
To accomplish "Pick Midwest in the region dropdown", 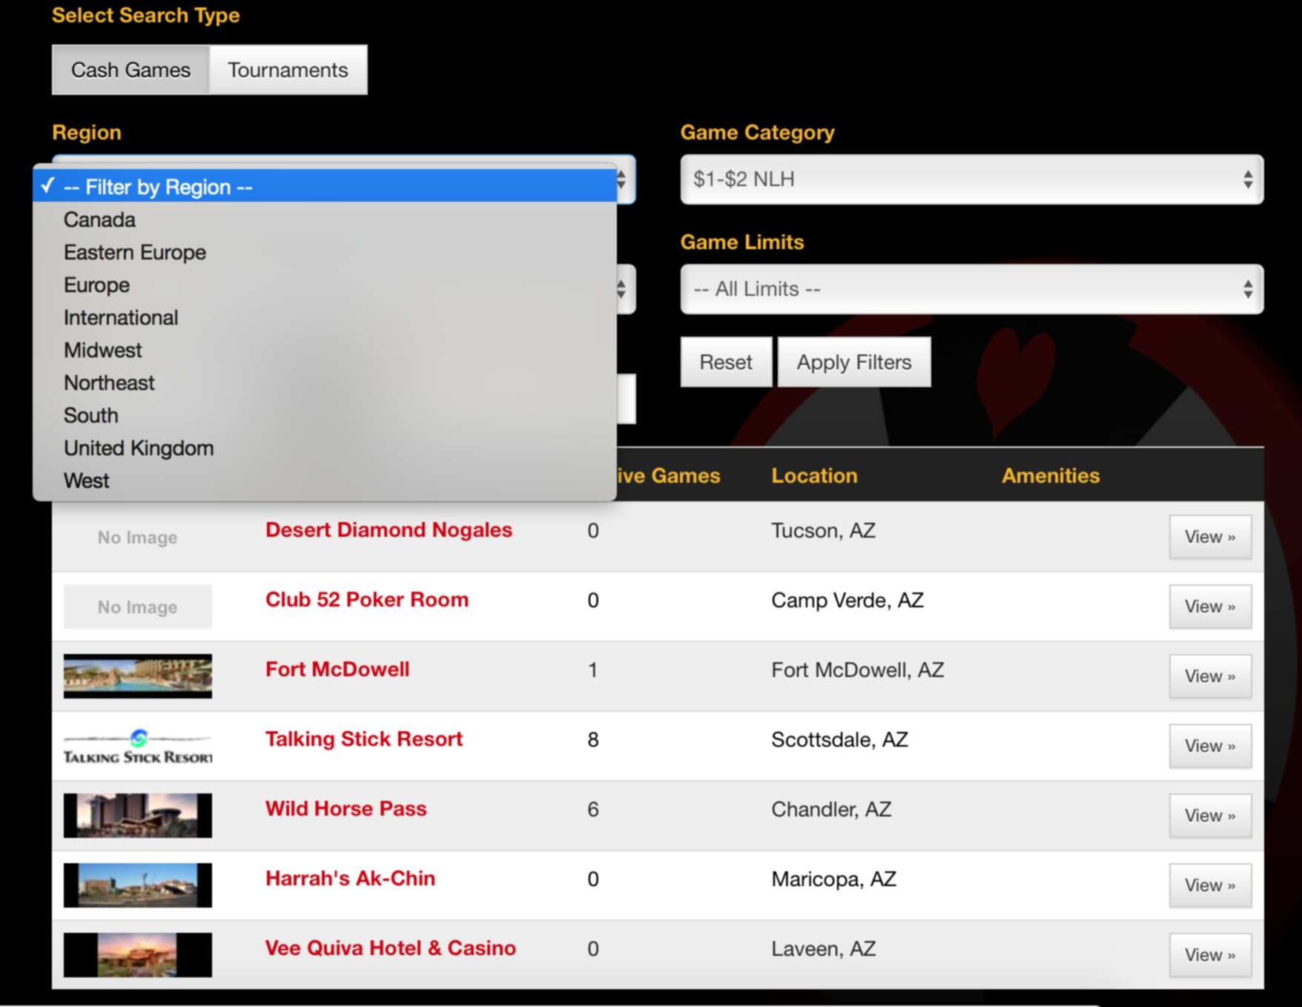I will coord(102,351).
